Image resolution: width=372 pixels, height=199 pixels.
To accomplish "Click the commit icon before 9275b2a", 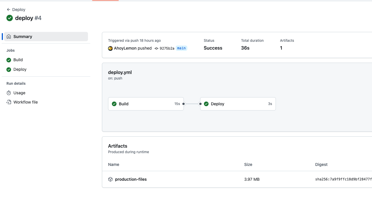I will [x=156, y=48].
